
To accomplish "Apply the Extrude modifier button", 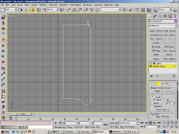I will tap(156, 47).
